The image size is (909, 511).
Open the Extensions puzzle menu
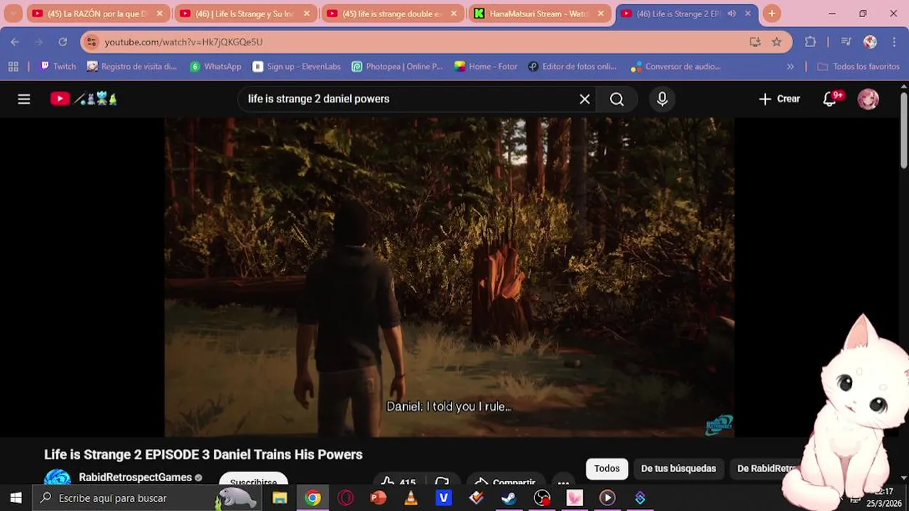point(810,42)
